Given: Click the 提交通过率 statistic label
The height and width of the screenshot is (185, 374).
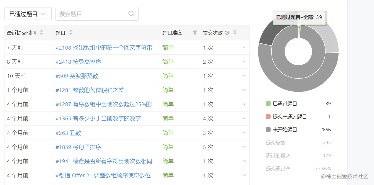Looking at the screenshot, I should pyautogui.click(x=278, y=168).
